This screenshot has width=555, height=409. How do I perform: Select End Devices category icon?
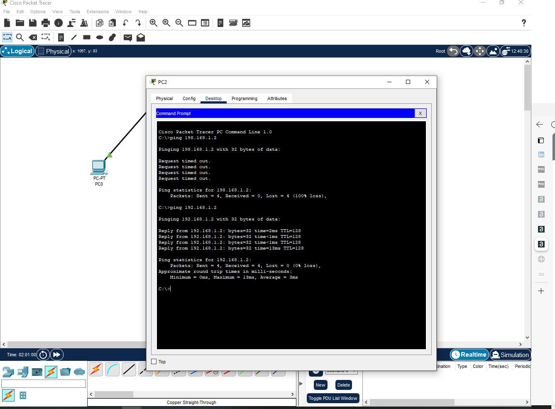coord(23,372)
